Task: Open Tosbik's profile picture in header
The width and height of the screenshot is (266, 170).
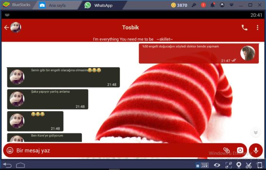Action: 16,27
